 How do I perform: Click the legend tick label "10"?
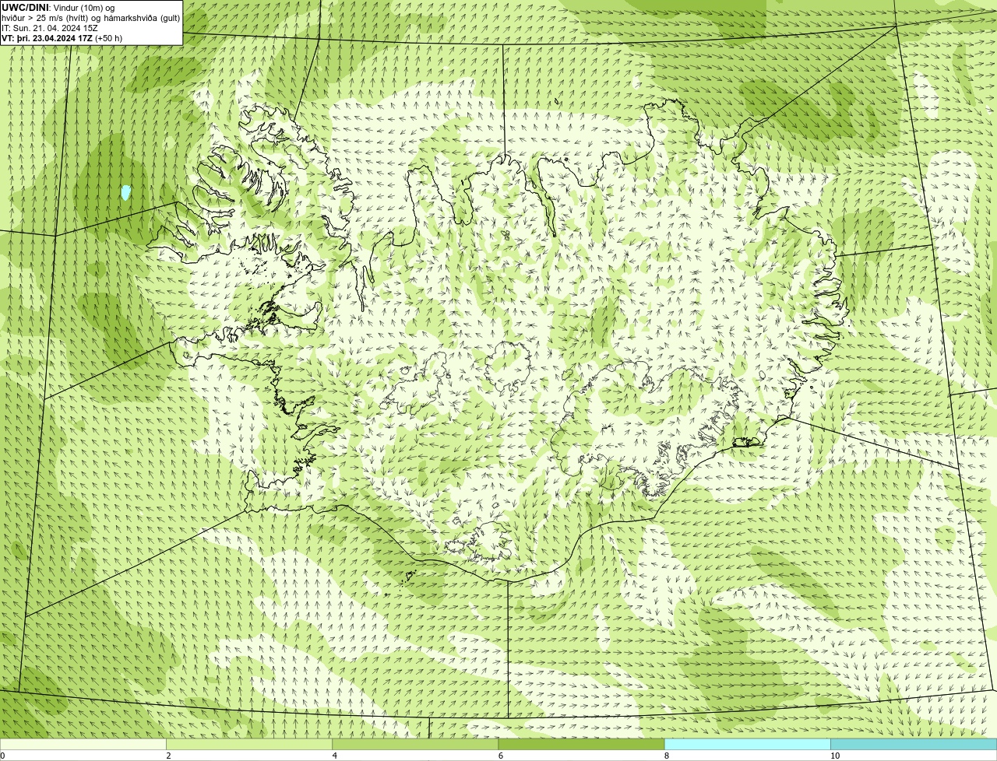coord(835,756)
